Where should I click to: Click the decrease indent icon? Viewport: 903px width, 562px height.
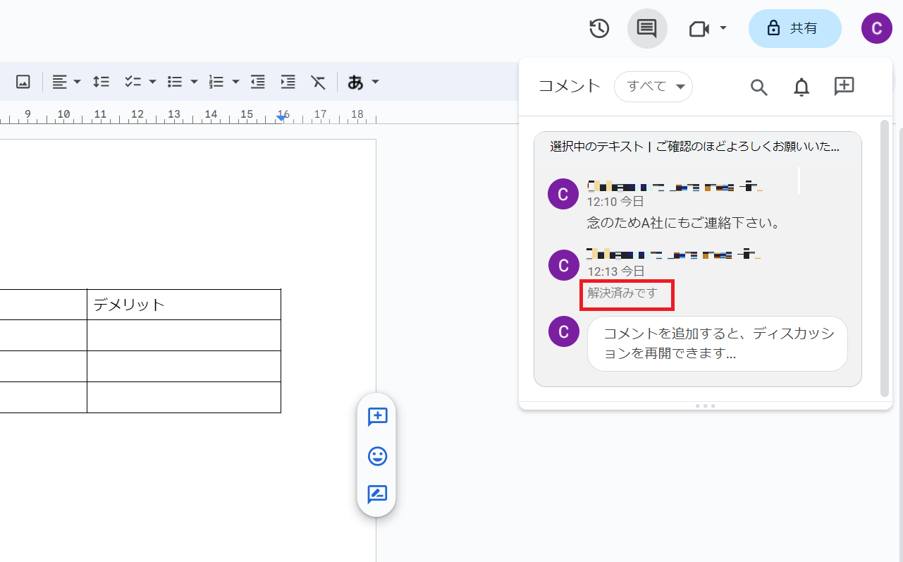click(258, 82)
